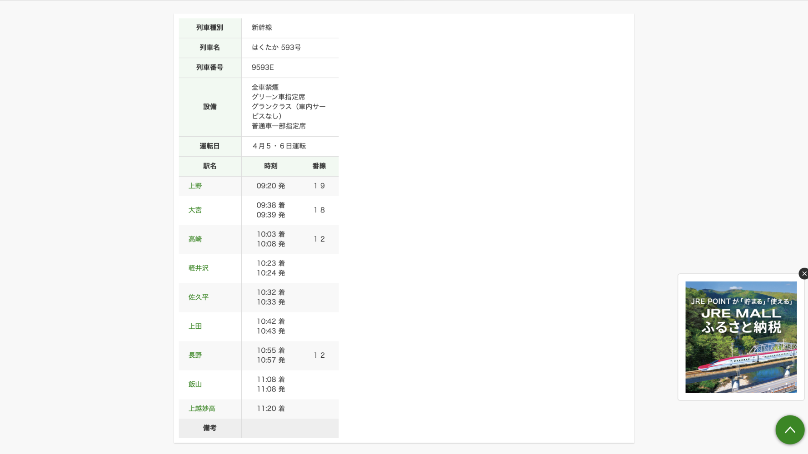Viewport: 808px width, 454px height.
Task: Click the 09:38 着 time for 大宮
Action: click(x=271, y=205)
